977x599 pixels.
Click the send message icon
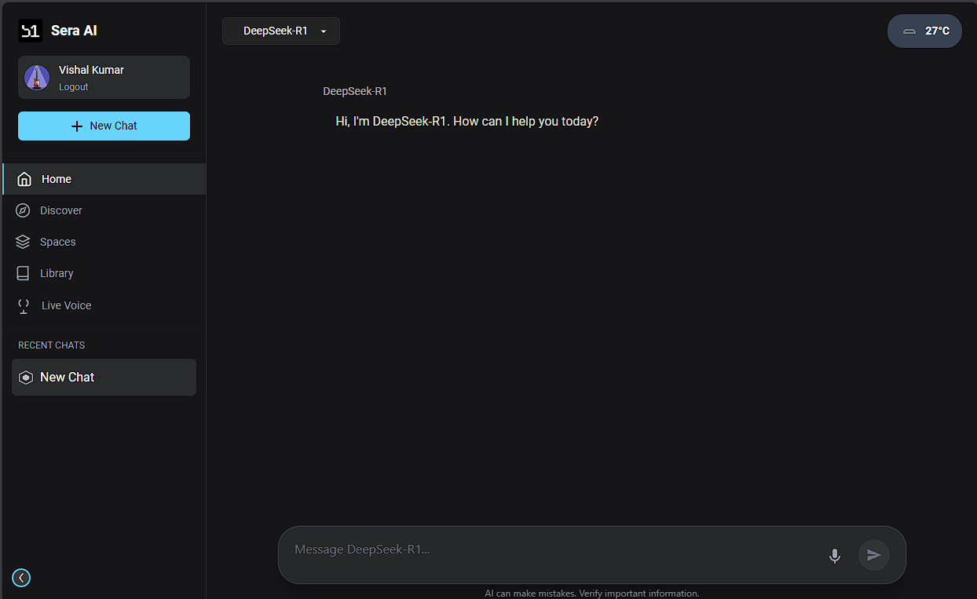[873, 555]
